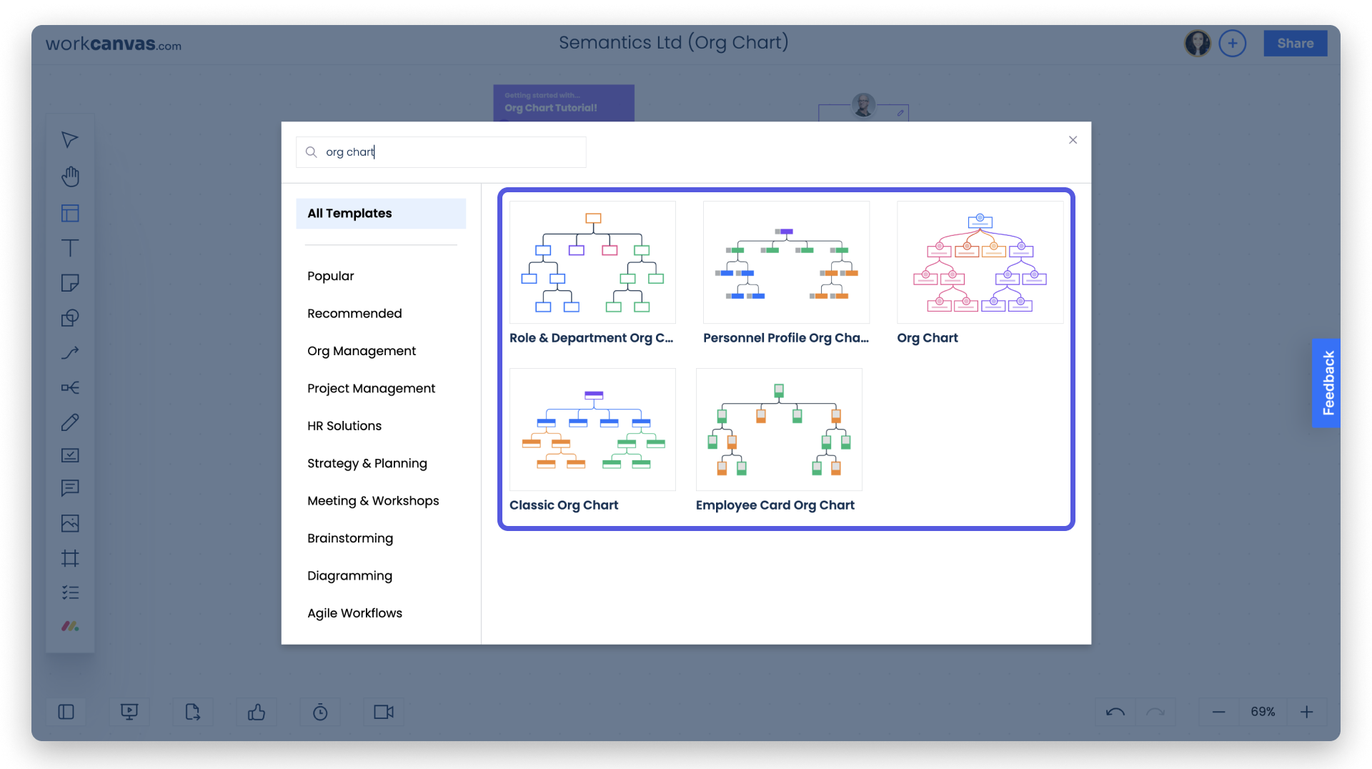The width and height of the screenshot is (1372, 769).
Task: Click the workcanvas.com logo
Action: point(114,44)
